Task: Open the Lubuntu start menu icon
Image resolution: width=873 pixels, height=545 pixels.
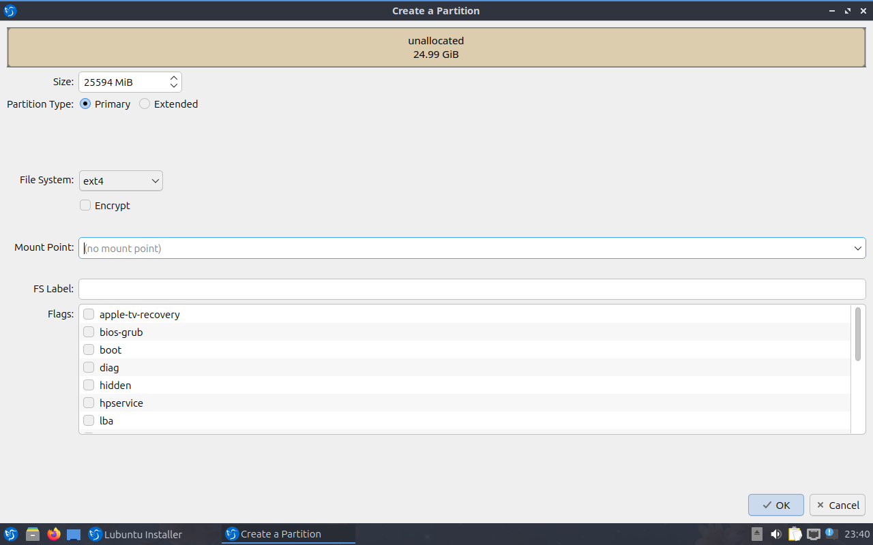Action: click(11, 534)
